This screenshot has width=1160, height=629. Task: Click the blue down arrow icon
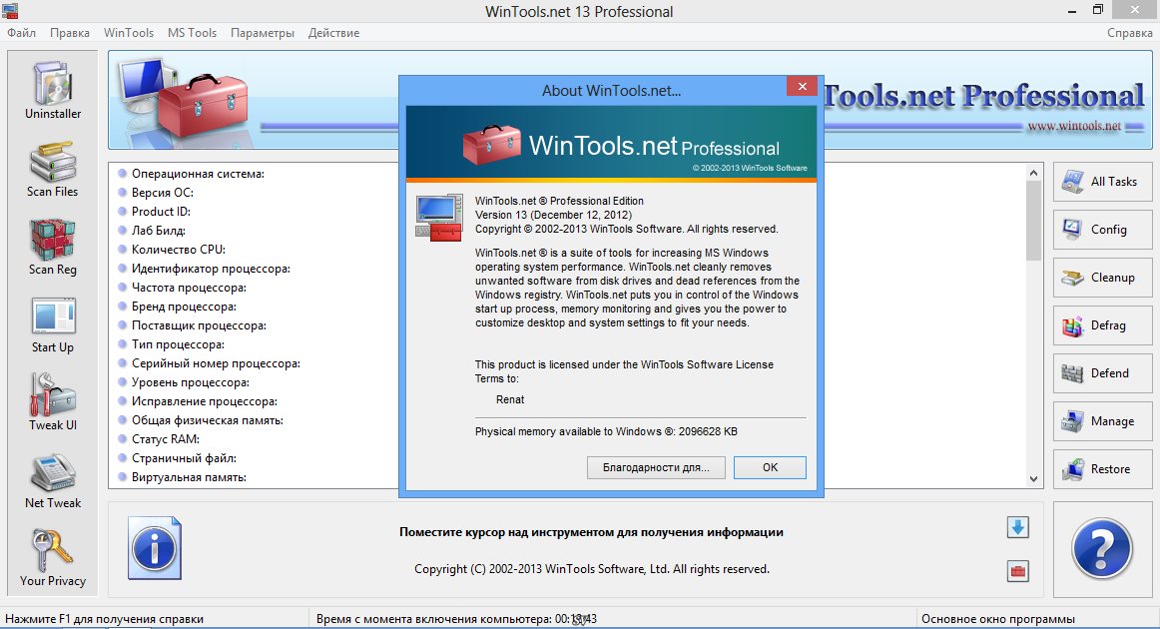click(1017, 527)
